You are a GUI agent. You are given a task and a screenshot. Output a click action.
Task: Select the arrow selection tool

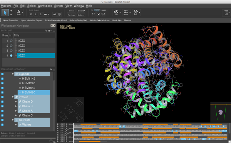pyautogui.click(x=5, y=13)
